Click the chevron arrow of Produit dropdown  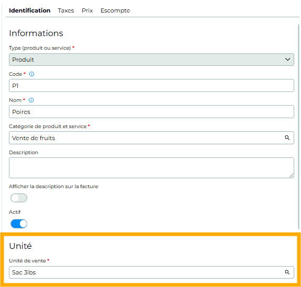pyautogui.click(x=287, y=59)
